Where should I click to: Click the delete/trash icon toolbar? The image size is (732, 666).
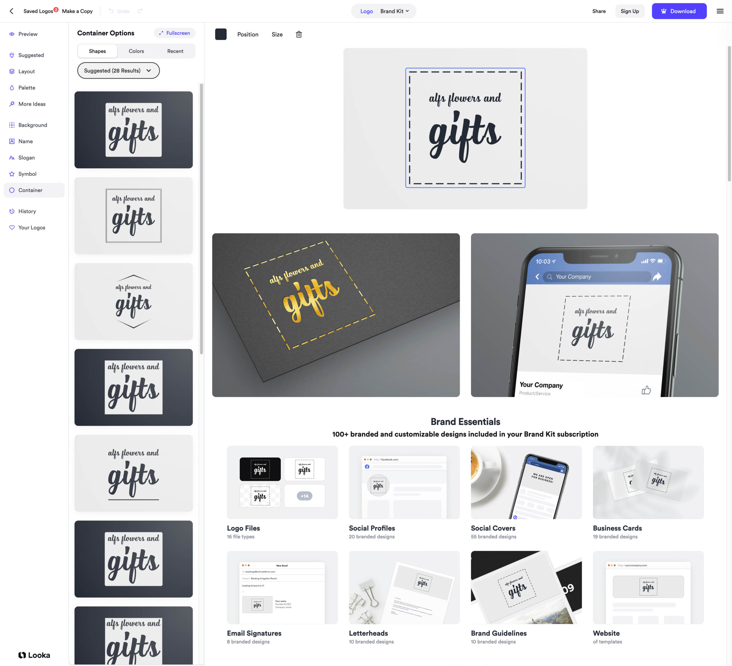[x=299, y=34]
